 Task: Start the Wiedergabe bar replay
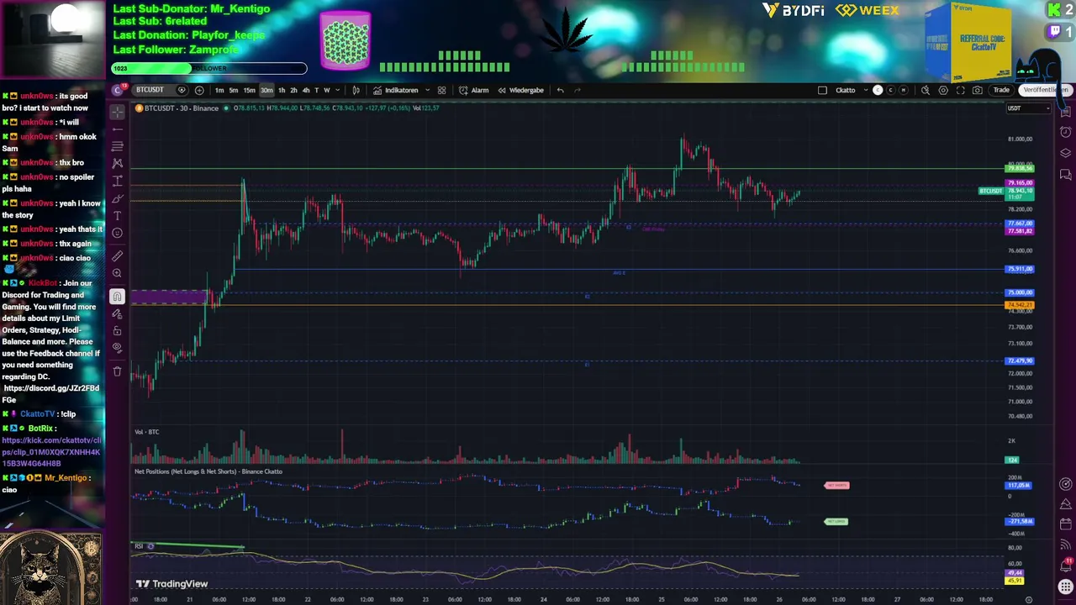point(521,90)
